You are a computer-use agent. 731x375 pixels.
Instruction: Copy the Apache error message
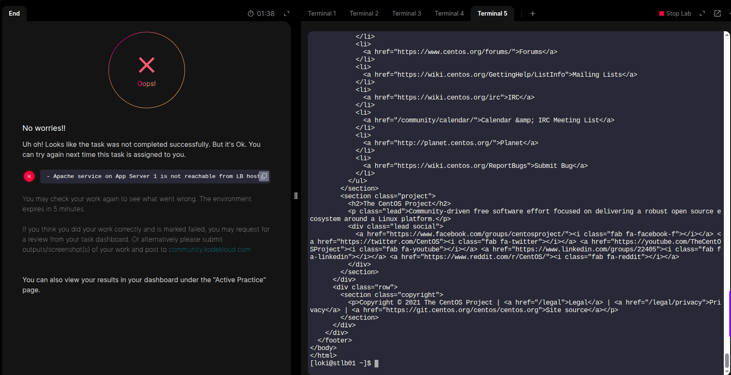pos(264,176)
